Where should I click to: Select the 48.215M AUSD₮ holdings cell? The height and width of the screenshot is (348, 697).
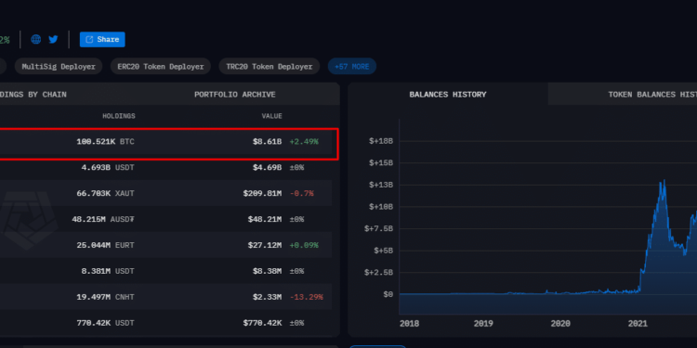(x=103, y=219)
